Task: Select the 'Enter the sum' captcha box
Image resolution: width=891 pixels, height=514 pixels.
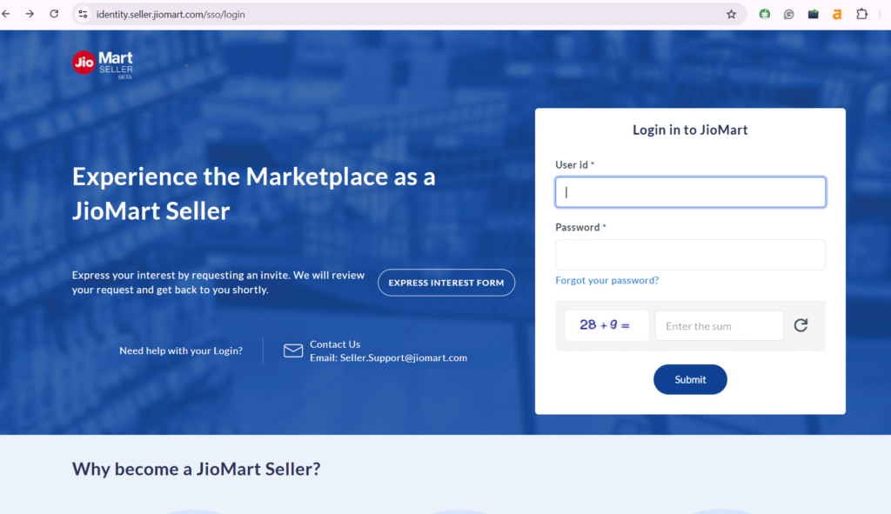Action: [x=719, y=326]
